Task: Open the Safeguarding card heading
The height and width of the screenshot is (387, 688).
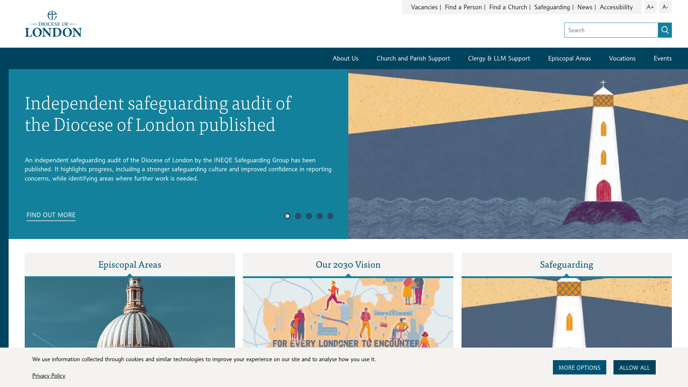Action: coord(567,264)
